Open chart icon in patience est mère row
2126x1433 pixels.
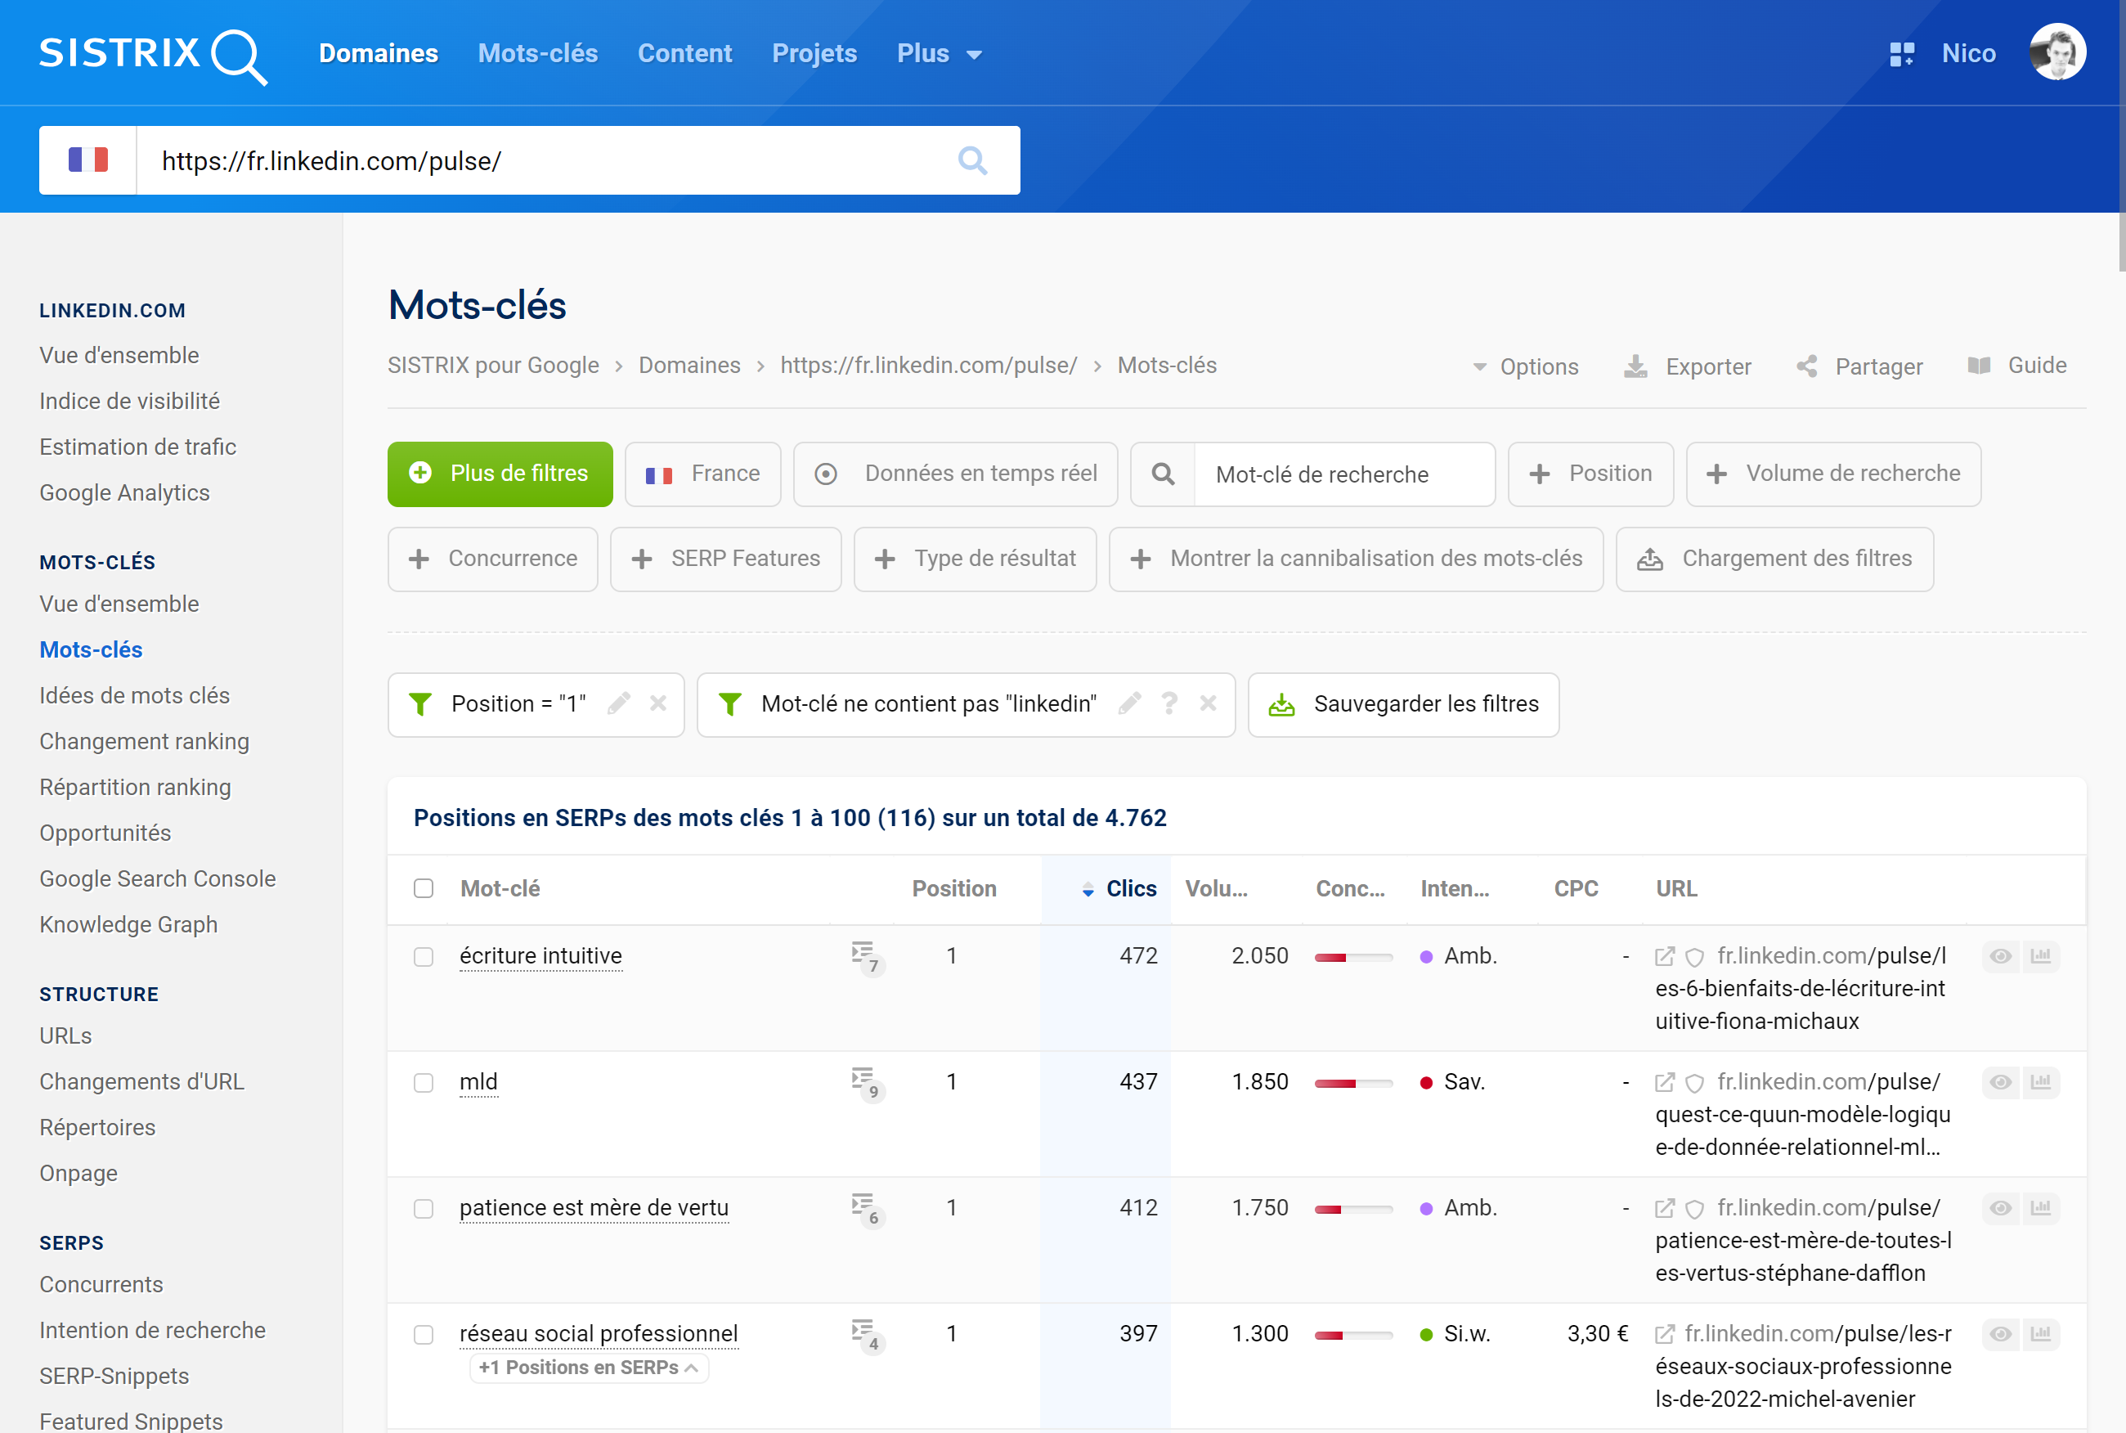pos(2041,1208)
